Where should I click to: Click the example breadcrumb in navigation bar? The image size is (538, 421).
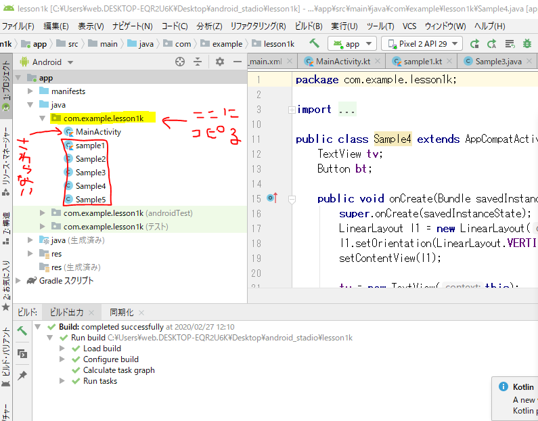pos(222,44)
